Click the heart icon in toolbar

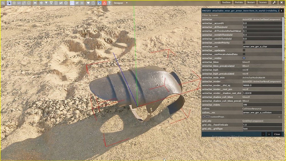tap(88, 3)
